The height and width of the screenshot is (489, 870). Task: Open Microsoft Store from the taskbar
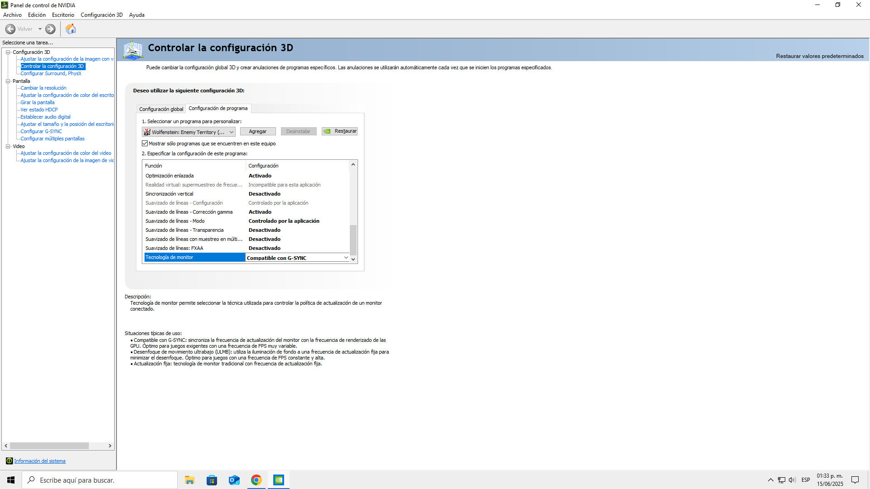click(x=212, y=480)
